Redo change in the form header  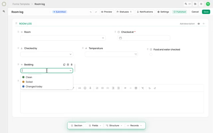[96, 12]
